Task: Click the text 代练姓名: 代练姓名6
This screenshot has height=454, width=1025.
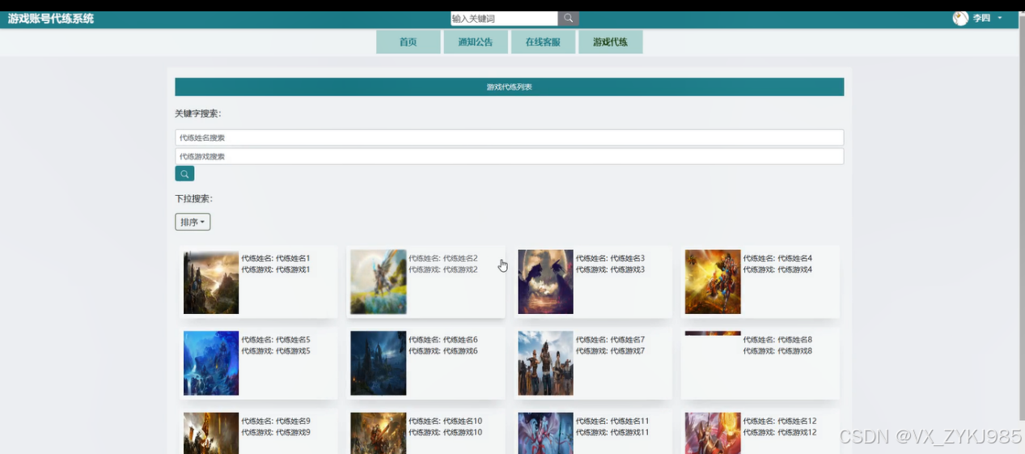Action: tap(443, 340)
